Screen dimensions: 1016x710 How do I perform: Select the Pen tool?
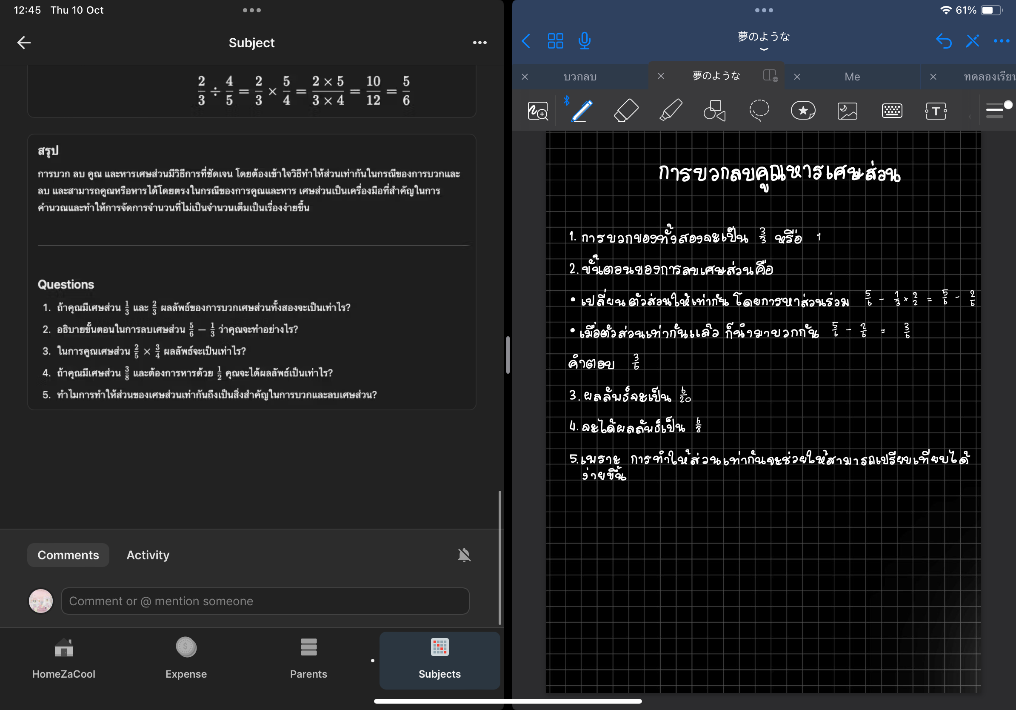582,111
